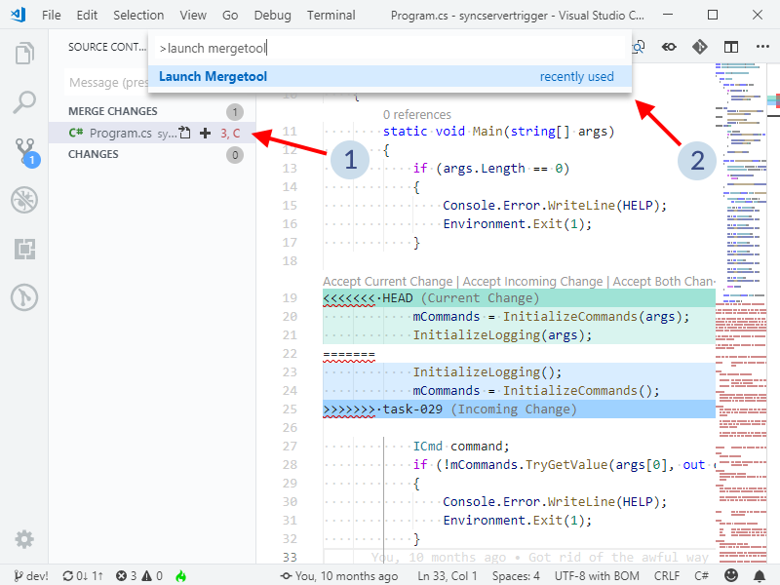Open the Source Control view icon

26,152
